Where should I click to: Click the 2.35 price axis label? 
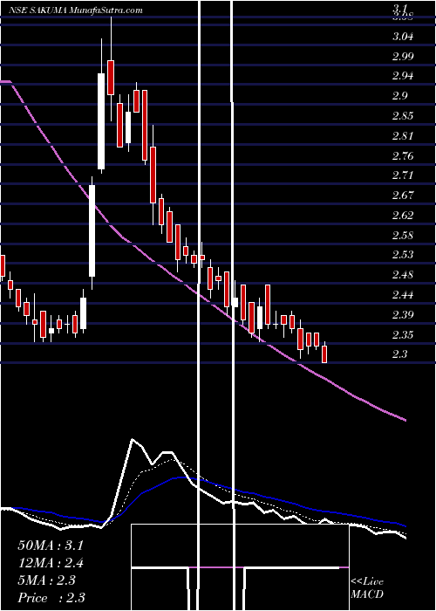coord(403,334)
